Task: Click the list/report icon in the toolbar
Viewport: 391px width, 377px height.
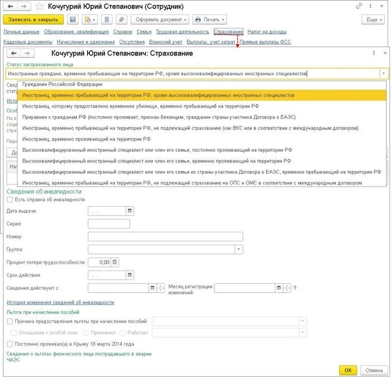Action: (x=107, y=20)
